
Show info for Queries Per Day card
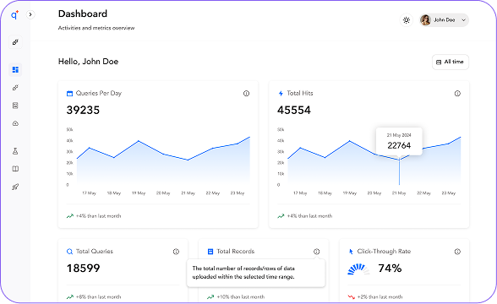pos(246,94)
